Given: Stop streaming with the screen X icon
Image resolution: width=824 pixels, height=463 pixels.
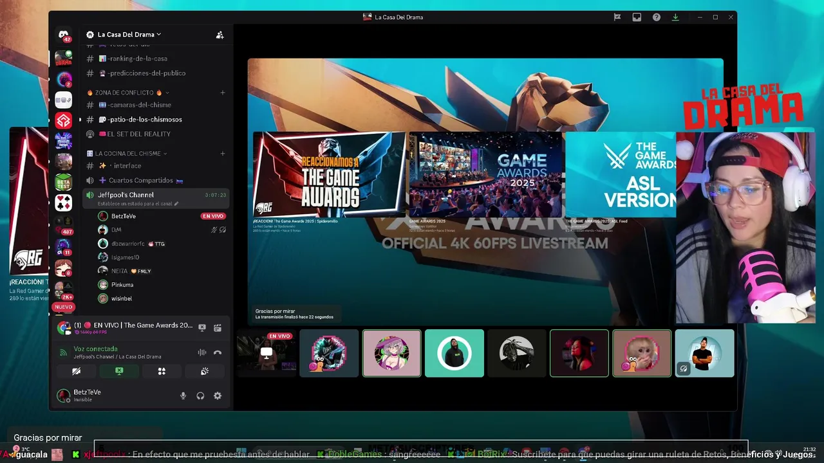Looking at the screenshot, I should tap(202, 327).
